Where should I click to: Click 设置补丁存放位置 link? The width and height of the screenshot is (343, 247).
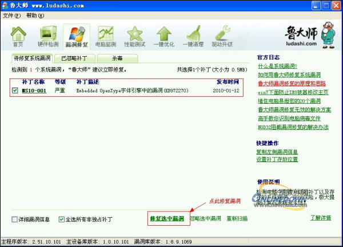[277, 159]
